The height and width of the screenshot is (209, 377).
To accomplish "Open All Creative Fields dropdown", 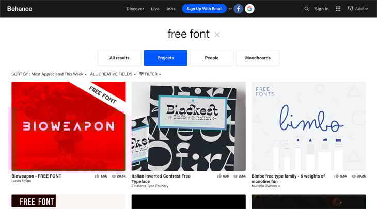I will pos(113,74).
